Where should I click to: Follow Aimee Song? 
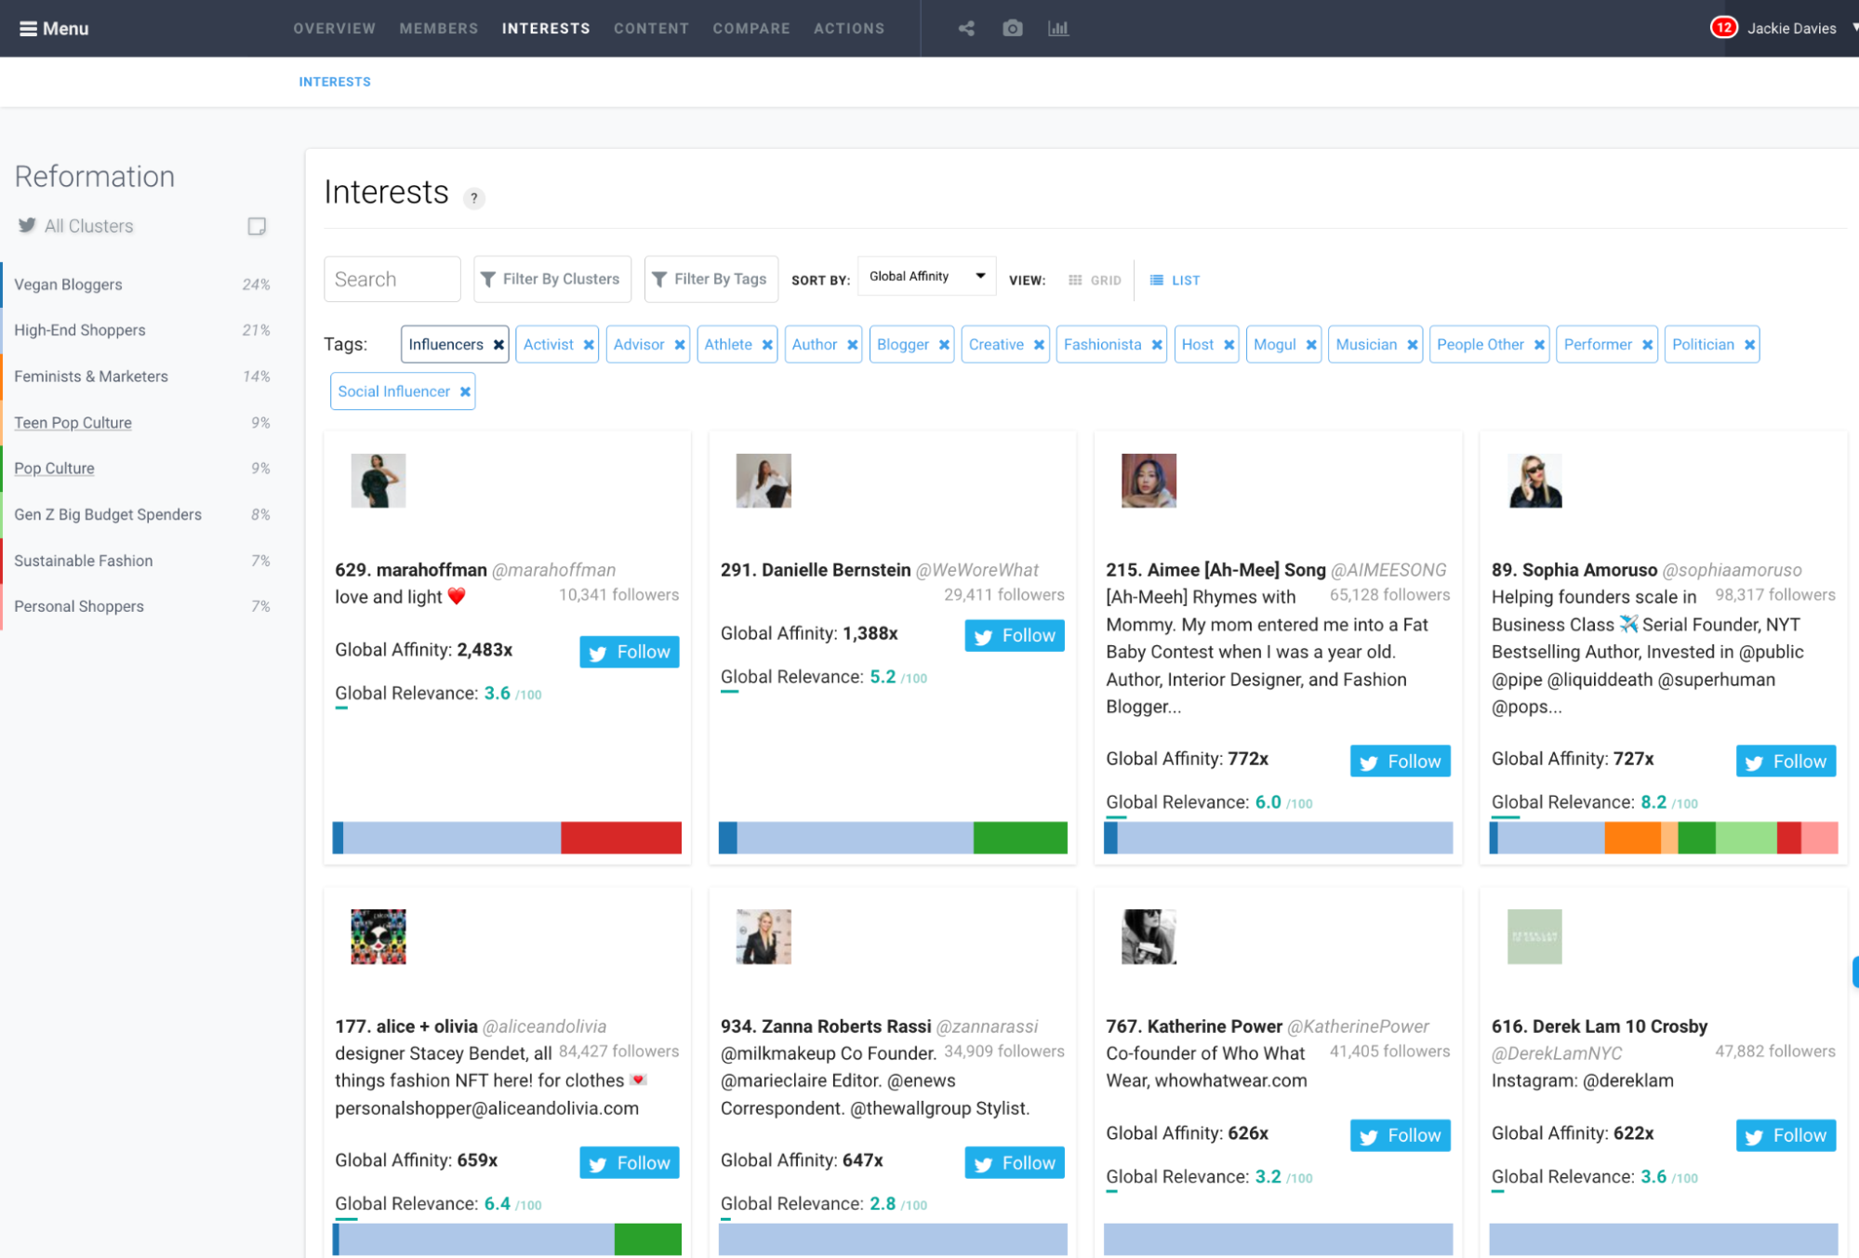click(x=1401, y=761)
